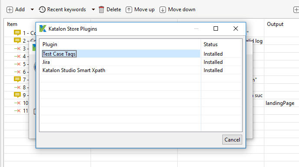The width and height of the screenshot is (299, 167).
Task: Maximize the Katalon Store Plugins dialog
Action: point(216,28)
